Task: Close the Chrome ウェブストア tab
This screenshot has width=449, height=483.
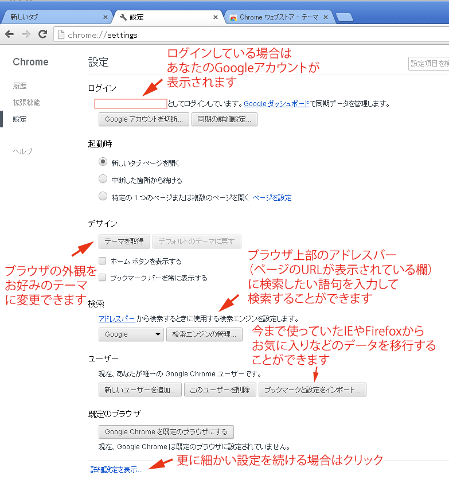Action: 326,17
